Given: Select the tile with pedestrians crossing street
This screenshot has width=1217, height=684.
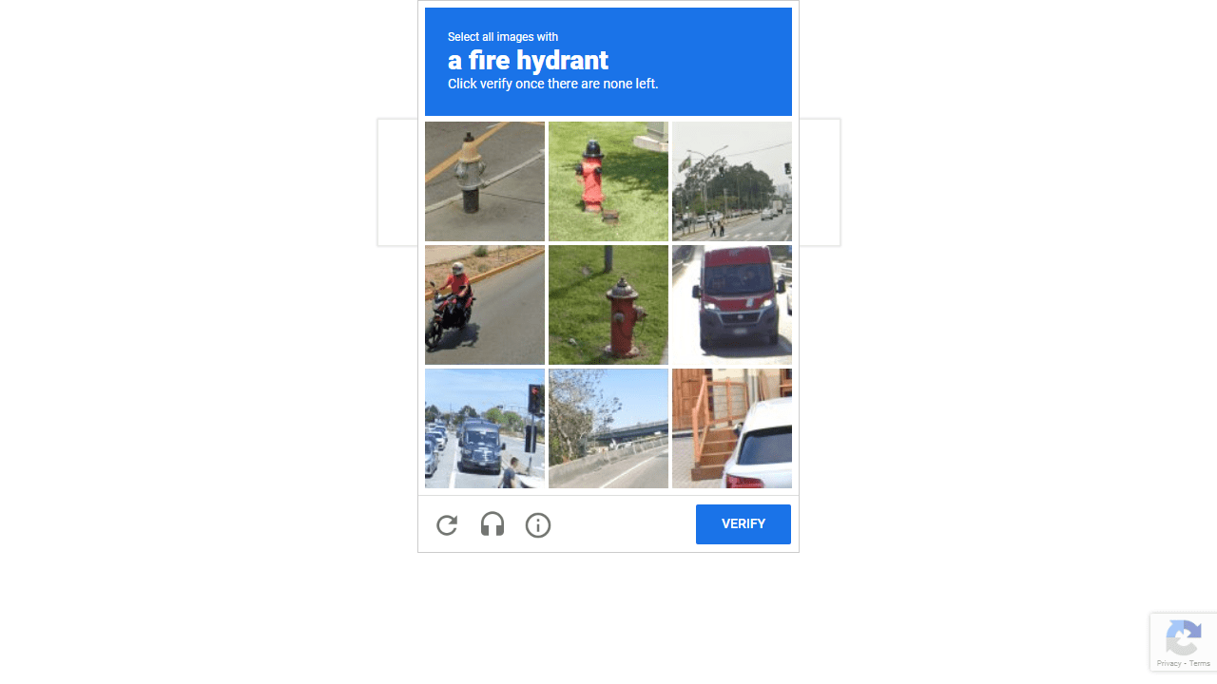Looking at the screenshot, I should [732, 181].
